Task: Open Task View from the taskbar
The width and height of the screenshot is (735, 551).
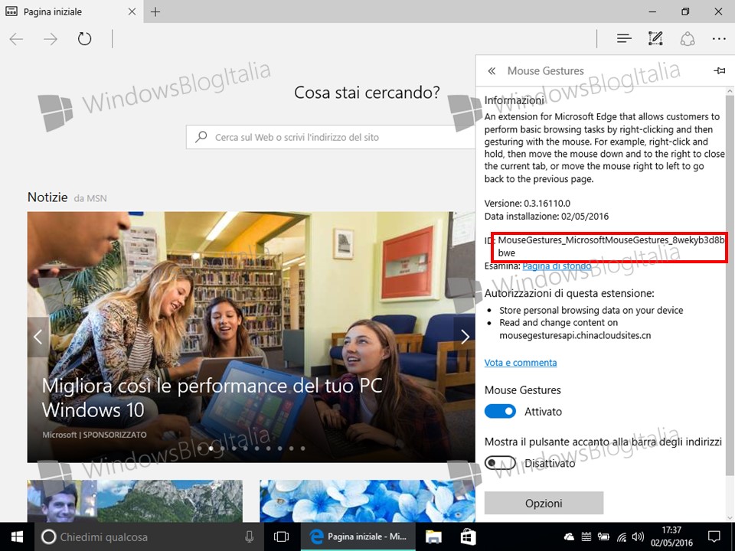Action: (281, 537)
